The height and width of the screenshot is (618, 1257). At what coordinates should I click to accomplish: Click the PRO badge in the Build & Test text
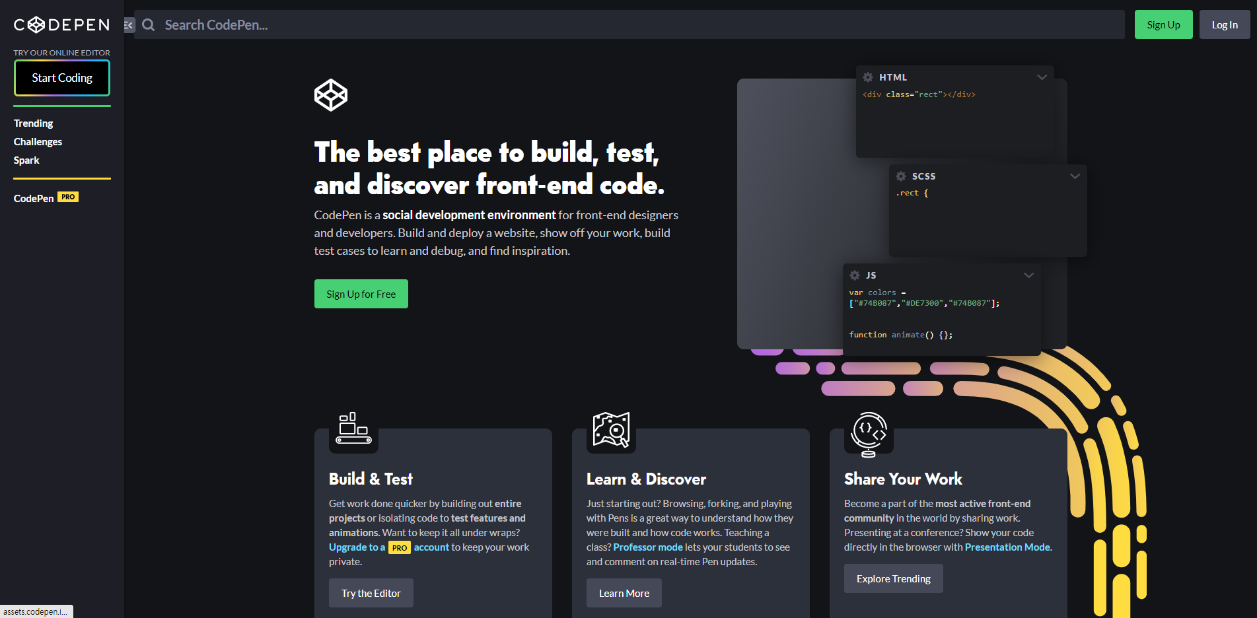click(x=400, y=548)
